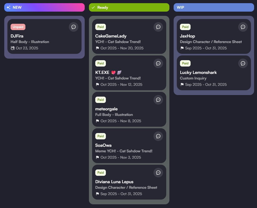This screenshot has height=208, width=257.
Task: Click KT.EXE's 'YCH! - Cat Sahdow Trend!' text
Action: coord(118,78)
